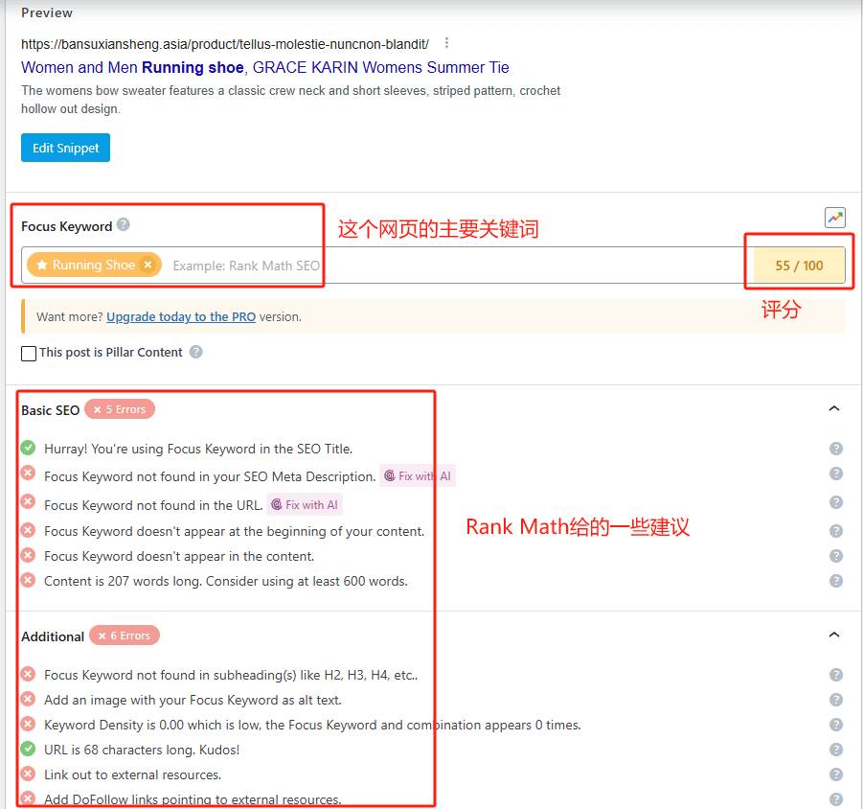Open help for beginning of content check

[836, 531]
